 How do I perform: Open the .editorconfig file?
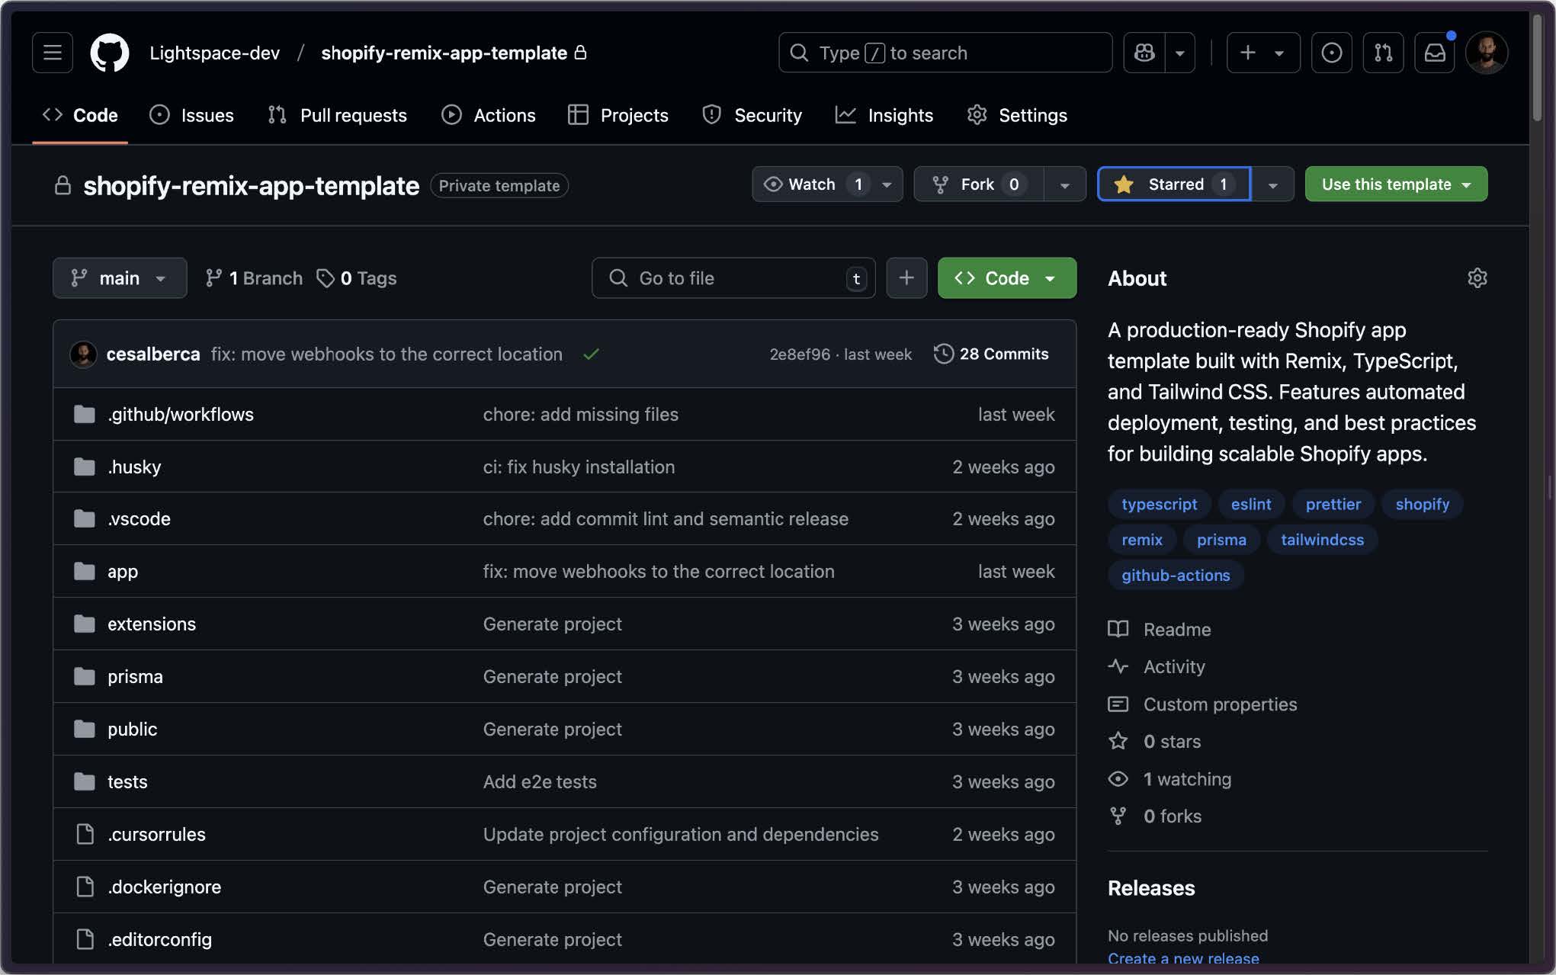pyautogui.click(x=159, y=940)
